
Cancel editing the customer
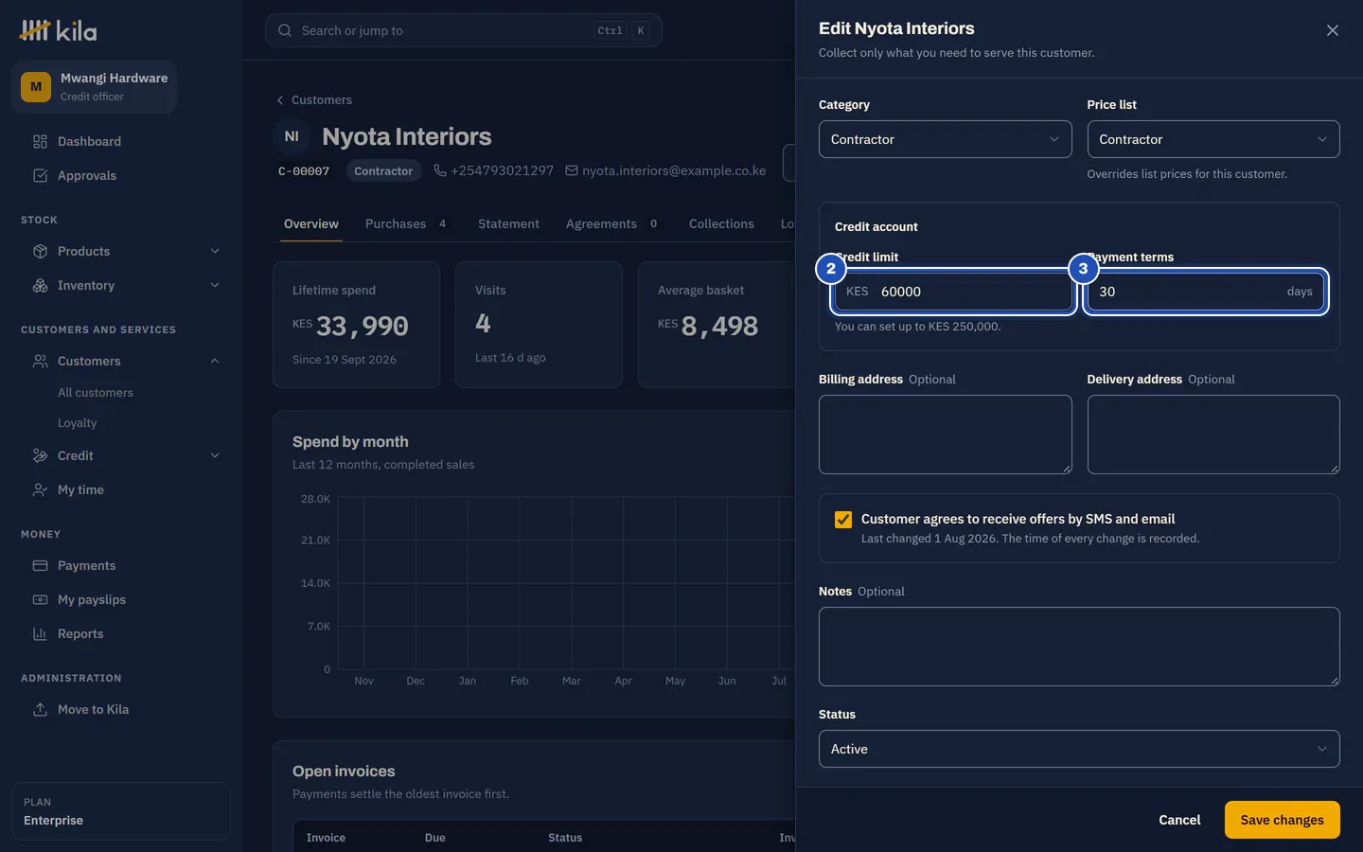pyautogui.click(x=1179, y=820)
